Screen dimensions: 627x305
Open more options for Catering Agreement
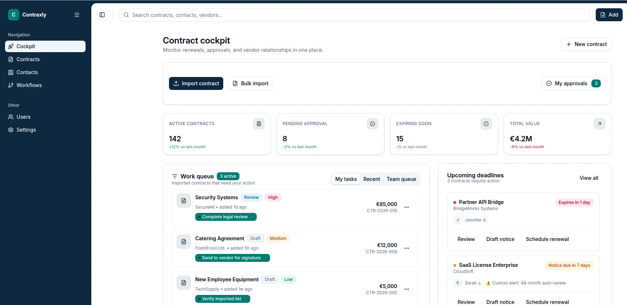pos(407,248)
